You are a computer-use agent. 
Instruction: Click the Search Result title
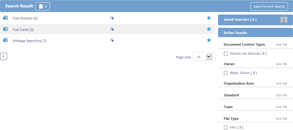pos(19,6)
